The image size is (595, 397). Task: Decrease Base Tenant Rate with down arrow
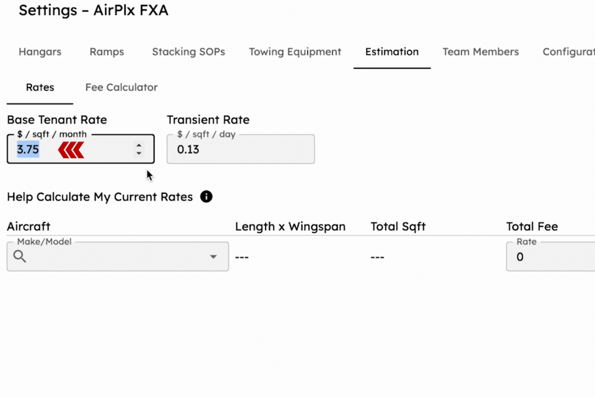tap(139, 153)
